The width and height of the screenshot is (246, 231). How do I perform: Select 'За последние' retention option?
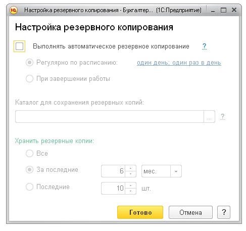tap(29, 170)
